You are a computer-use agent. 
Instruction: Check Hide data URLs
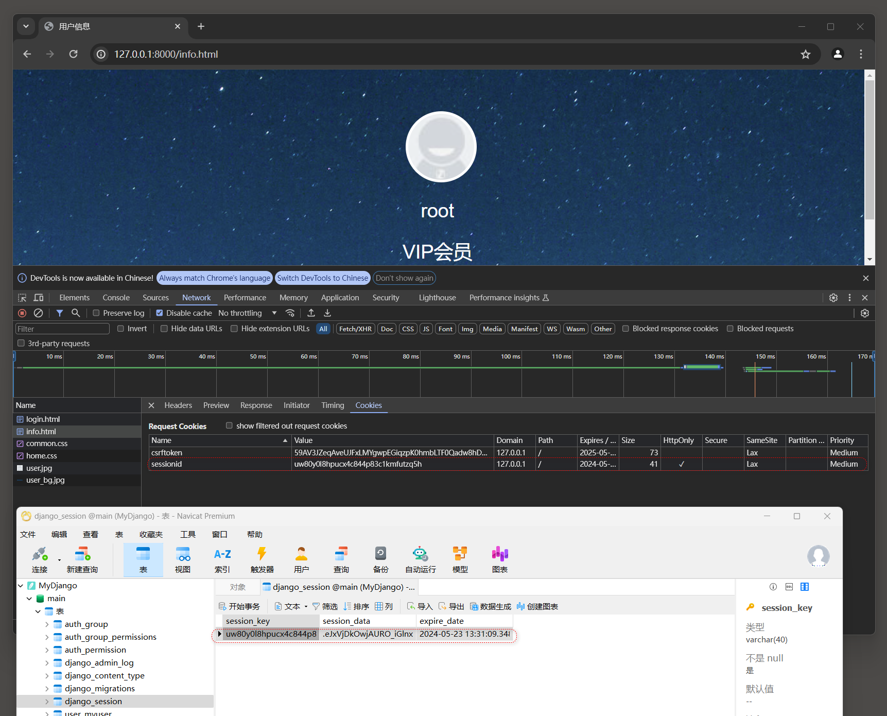[x=164, y=329]
